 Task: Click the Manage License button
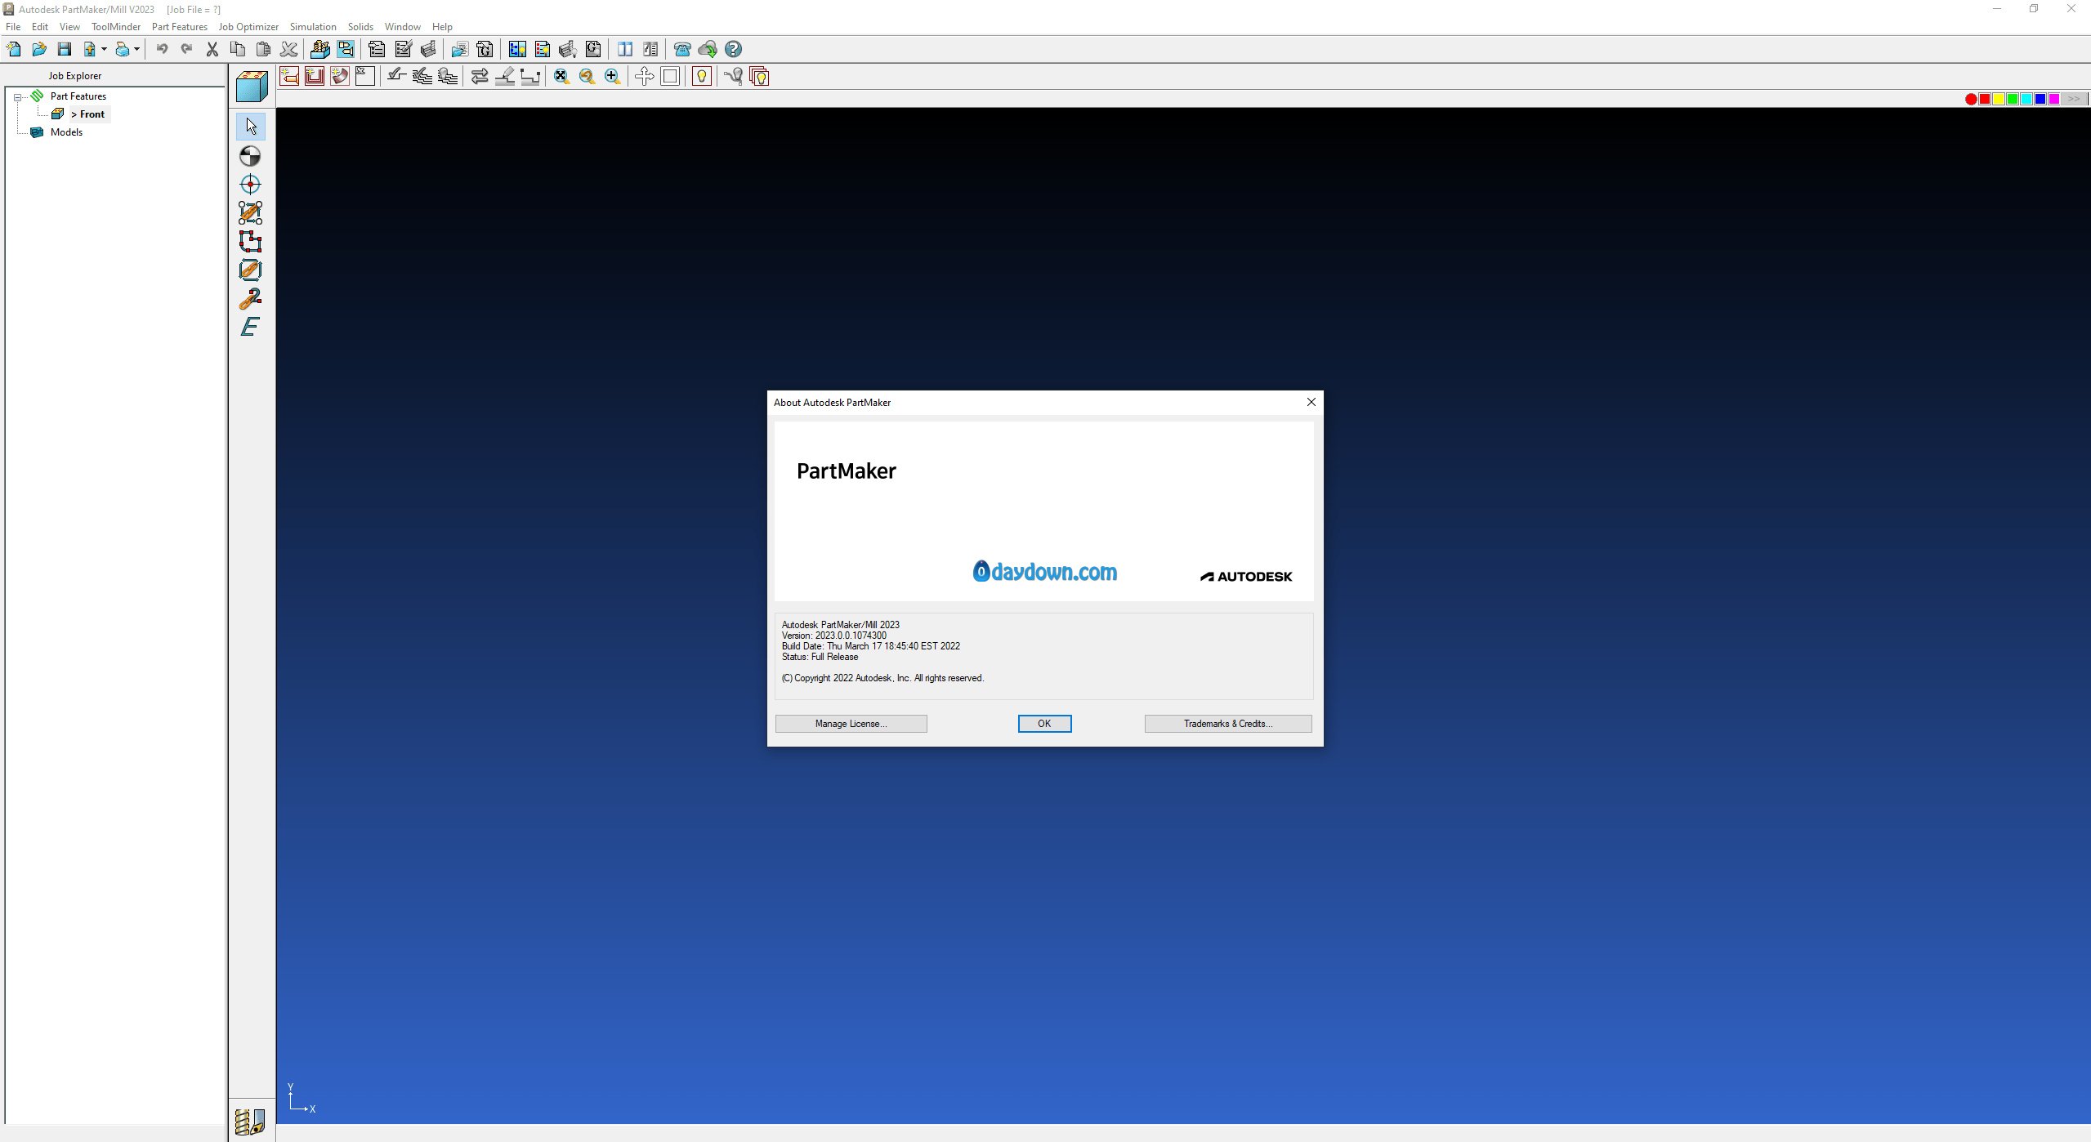pos(851,724)
